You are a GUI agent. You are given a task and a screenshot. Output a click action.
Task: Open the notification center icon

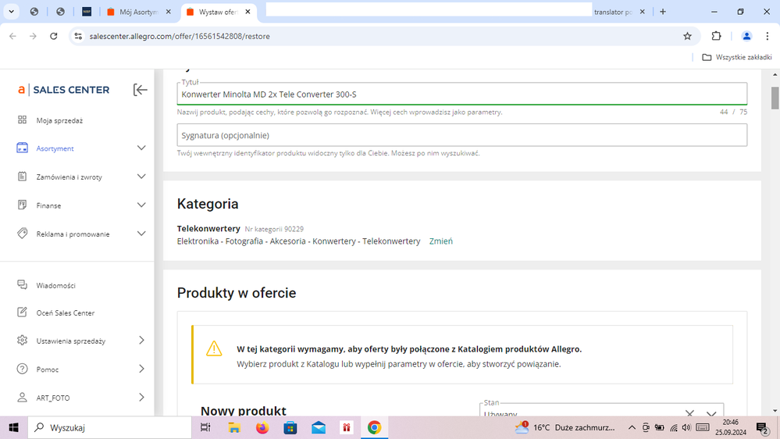pos(762,427)
